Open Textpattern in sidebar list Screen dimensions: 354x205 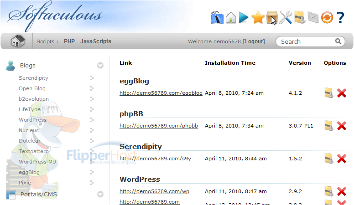(34, 151)
